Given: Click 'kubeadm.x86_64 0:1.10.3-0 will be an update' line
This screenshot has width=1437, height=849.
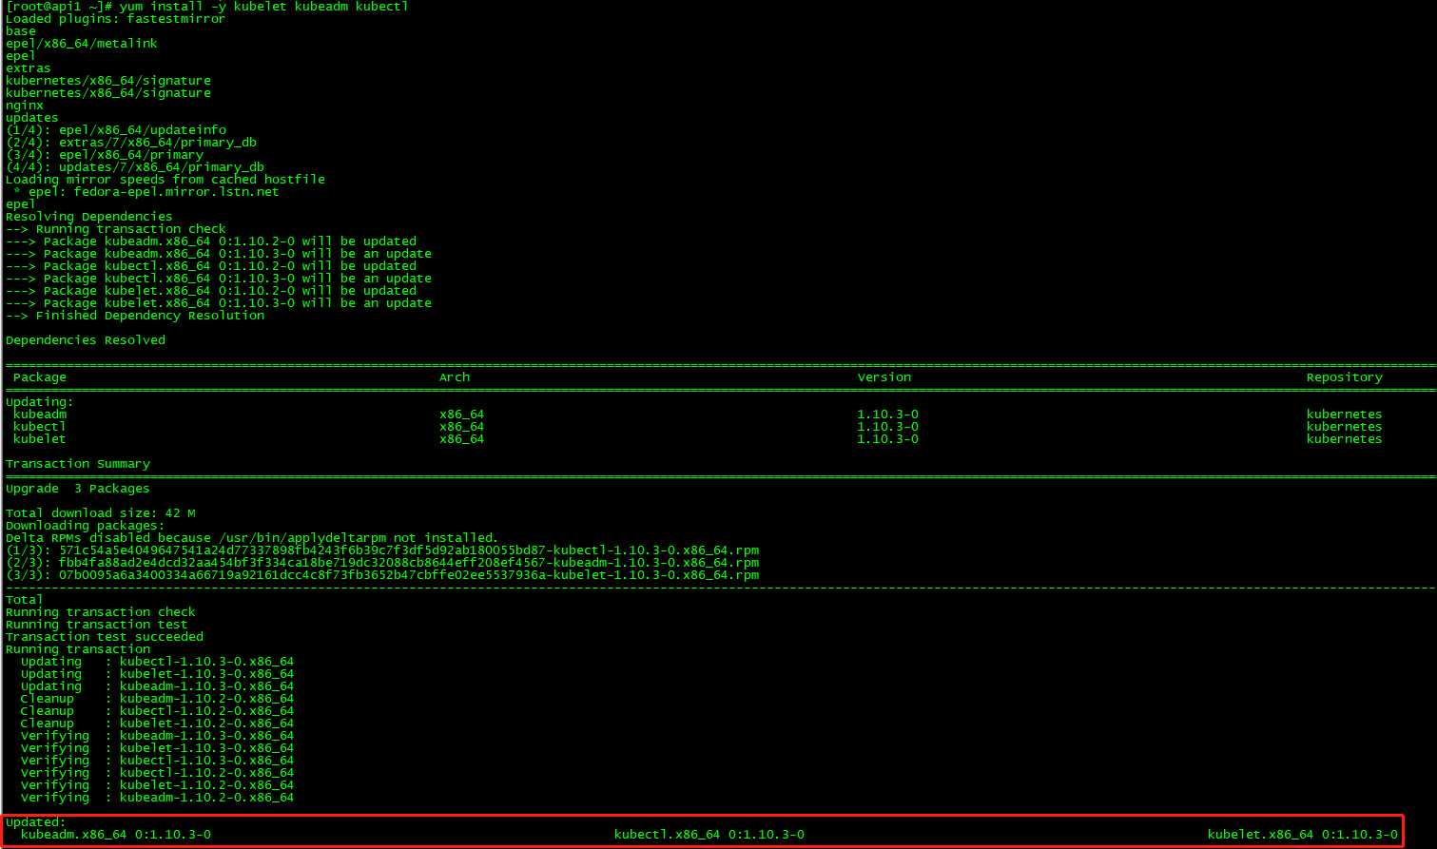Looking at the screenshot, I should coord(219,254).
